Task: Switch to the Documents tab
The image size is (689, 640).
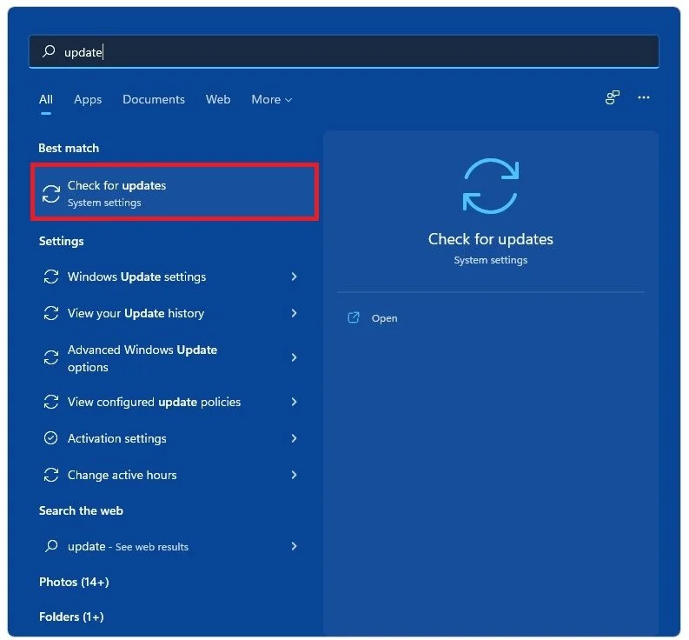Action: tap(154, 100)
